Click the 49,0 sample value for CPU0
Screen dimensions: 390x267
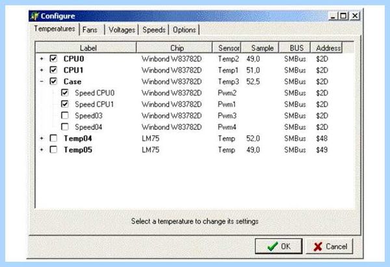(253, 59)
